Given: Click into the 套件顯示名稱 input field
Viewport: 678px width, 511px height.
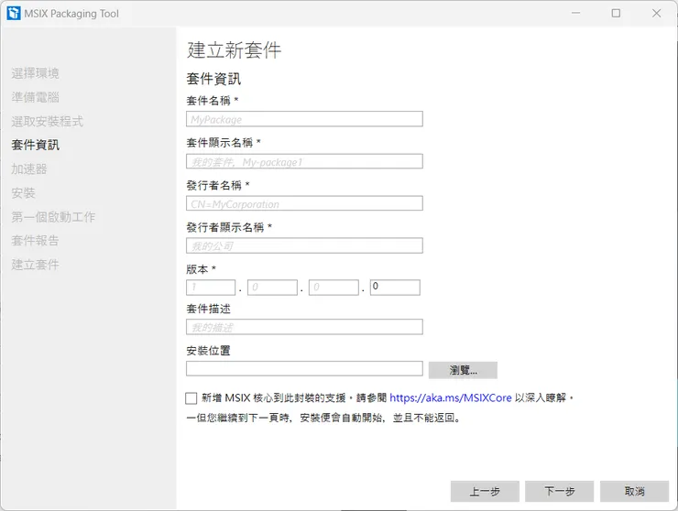Looking at the screenshot, I should coord(304,162).
